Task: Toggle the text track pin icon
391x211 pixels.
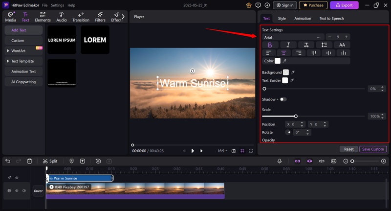Action: tap(9, 178)
